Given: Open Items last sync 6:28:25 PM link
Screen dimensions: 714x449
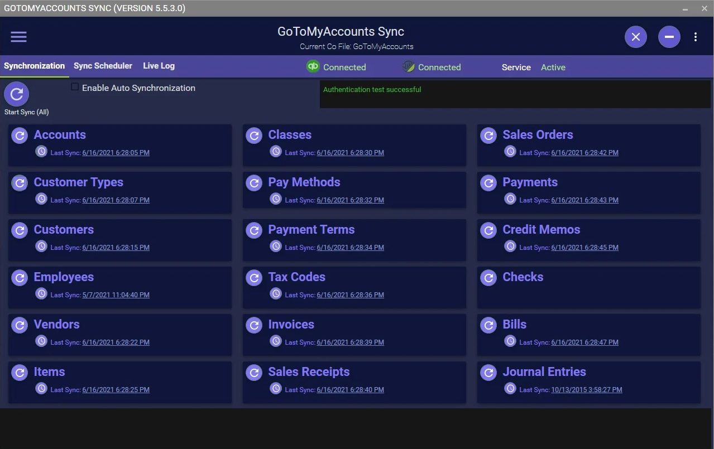Looking at the screenshot, I should pyautogui.click(x=116, y=390).
